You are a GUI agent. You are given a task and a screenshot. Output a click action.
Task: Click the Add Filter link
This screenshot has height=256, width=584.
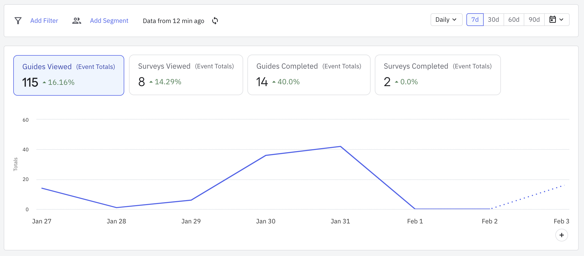pos(44,21)
